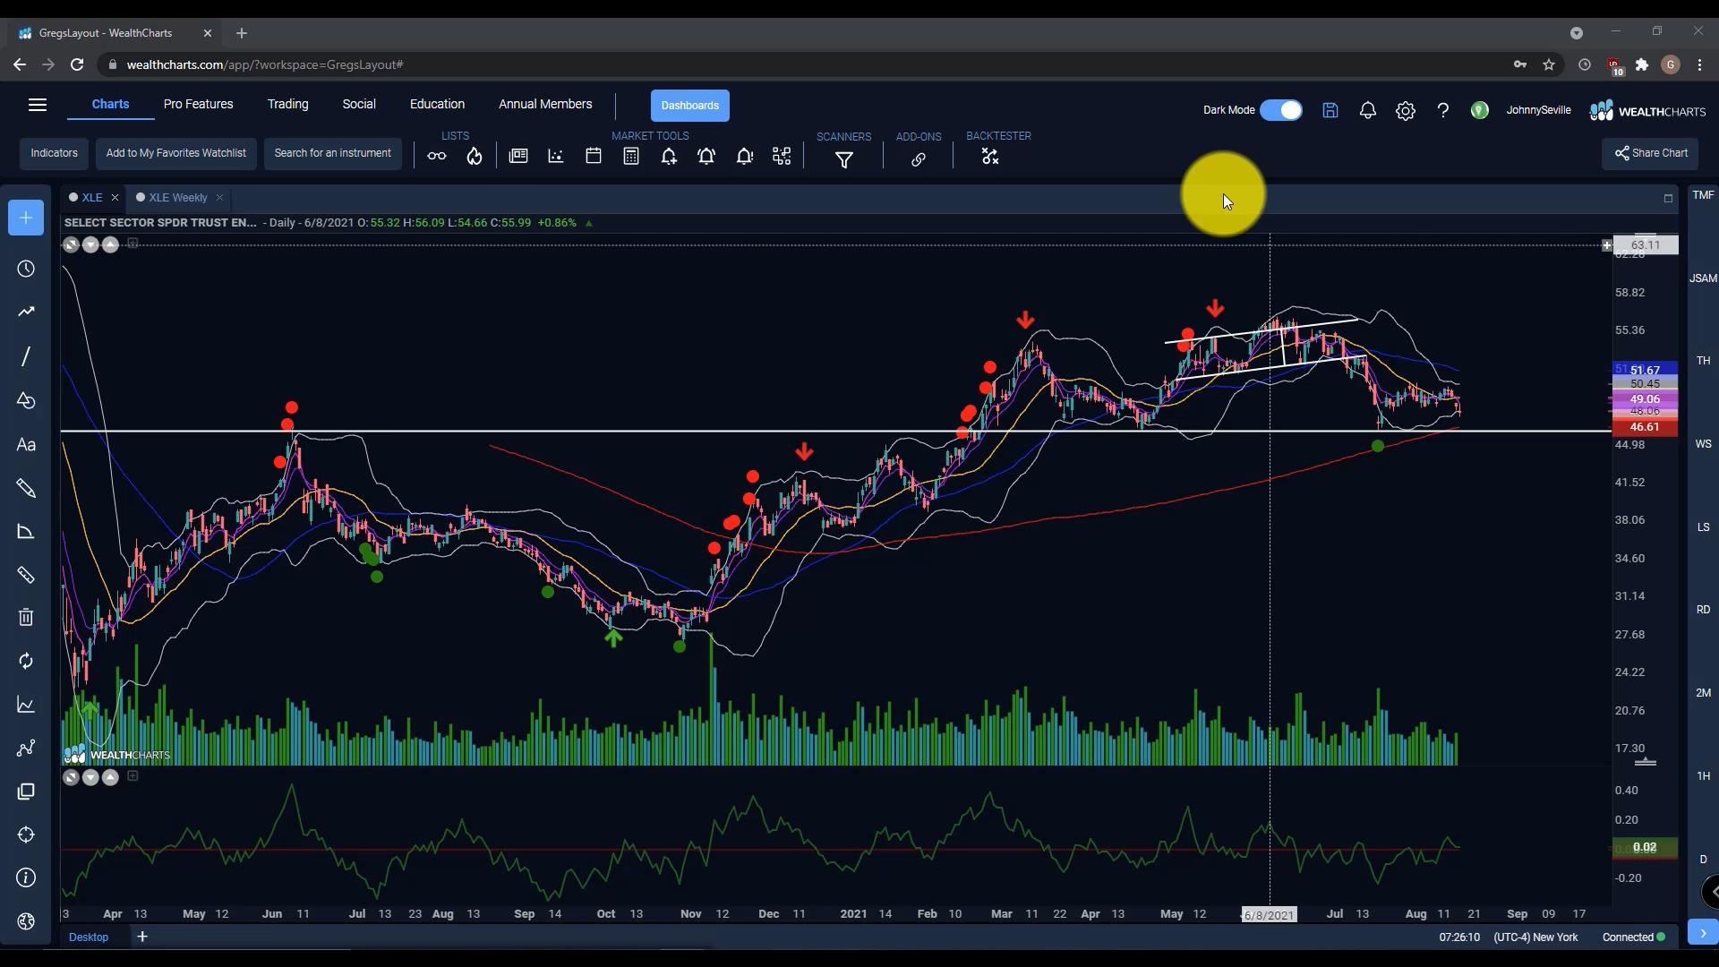
Task: Select the trend arrow drawing tool
Action: click(x=26, y=312)
